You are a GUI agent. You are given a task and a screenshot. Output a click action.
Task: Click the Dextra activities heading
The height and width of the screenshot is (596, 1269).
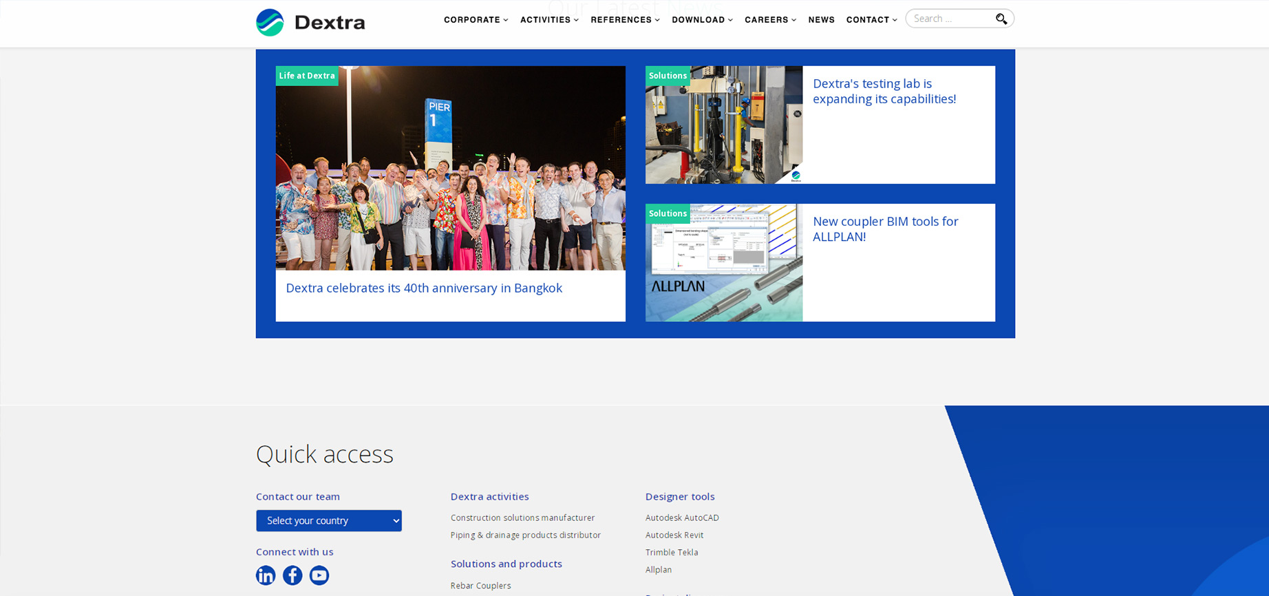point(490,496)
